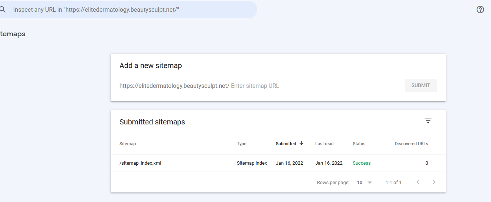Click the Last read column header
Image resolution: width=491 pixels, height=202 pixels.
[x=325, y=144]
